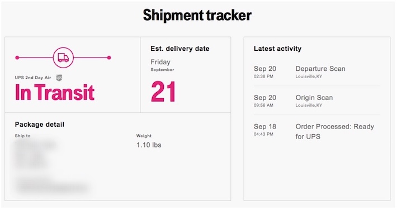Select the Latest activity heading
This screenshot has width=397, height=210.
pos(277,49)
